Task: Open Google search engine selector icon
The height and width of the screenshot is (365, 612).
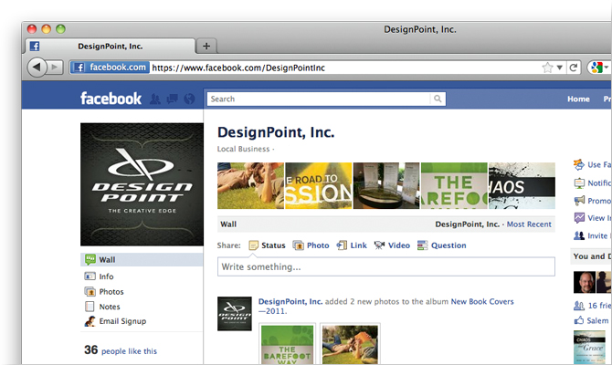Action: (x=599, y=68)
